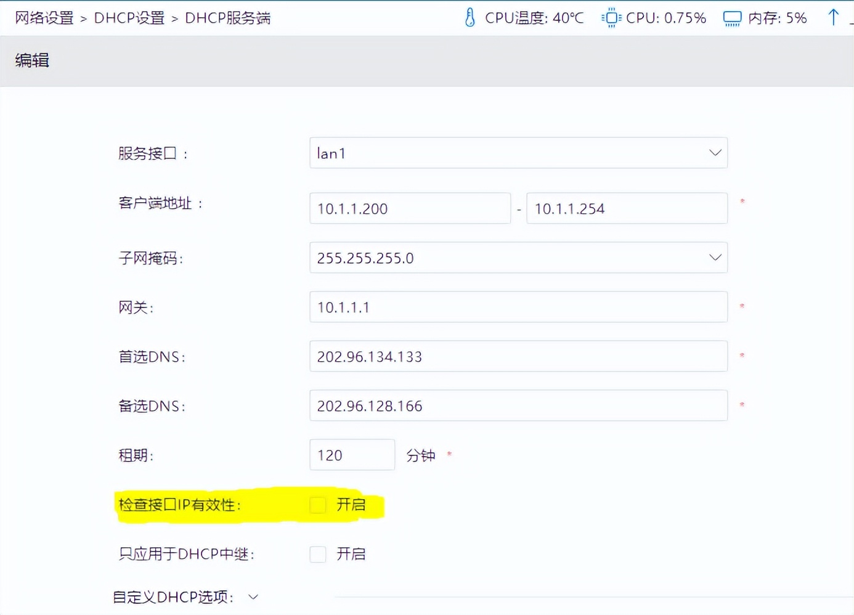The height and width of the screenshot is (615, 854).
Task: Click the 编辑 section header
Action: tap(32, 60)
